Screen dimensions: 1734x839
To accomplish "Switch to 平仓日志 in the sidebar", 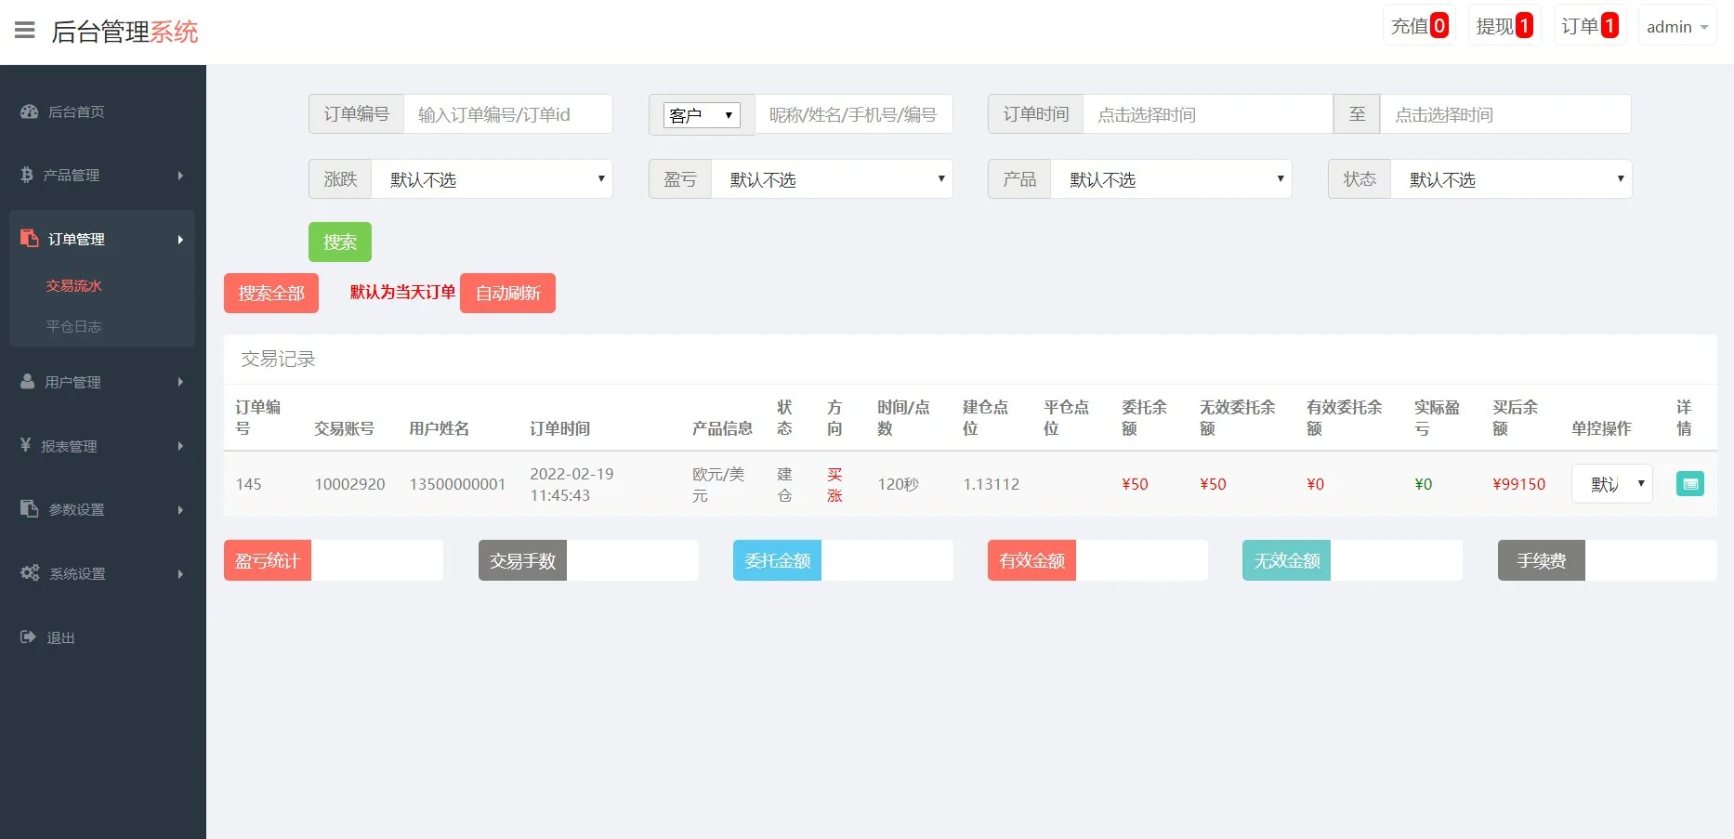I will click(x=74, y=326).
